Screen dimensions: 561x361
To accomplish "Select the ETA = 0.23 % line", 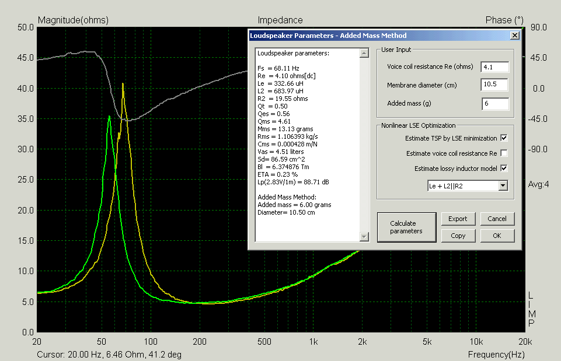I will [278, 174].
